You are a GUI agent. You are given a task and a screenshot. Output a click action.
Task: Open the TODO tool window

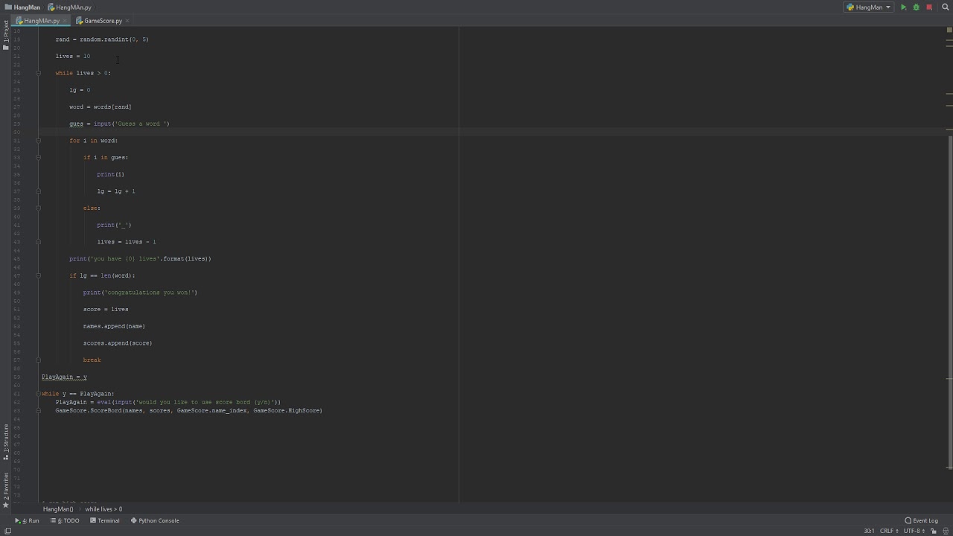(65, 520)
